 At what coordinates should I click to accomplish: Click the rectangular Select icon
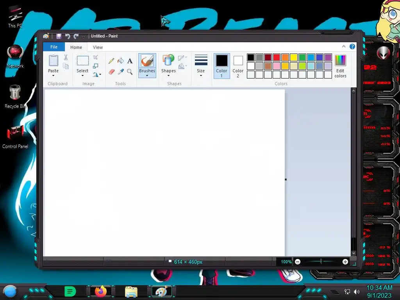point(83,61)
